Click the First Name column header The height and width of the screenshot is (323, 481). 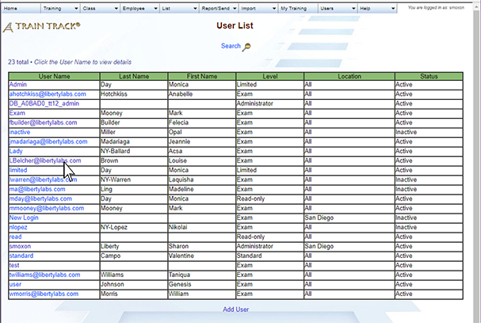[x=202, y=76]
